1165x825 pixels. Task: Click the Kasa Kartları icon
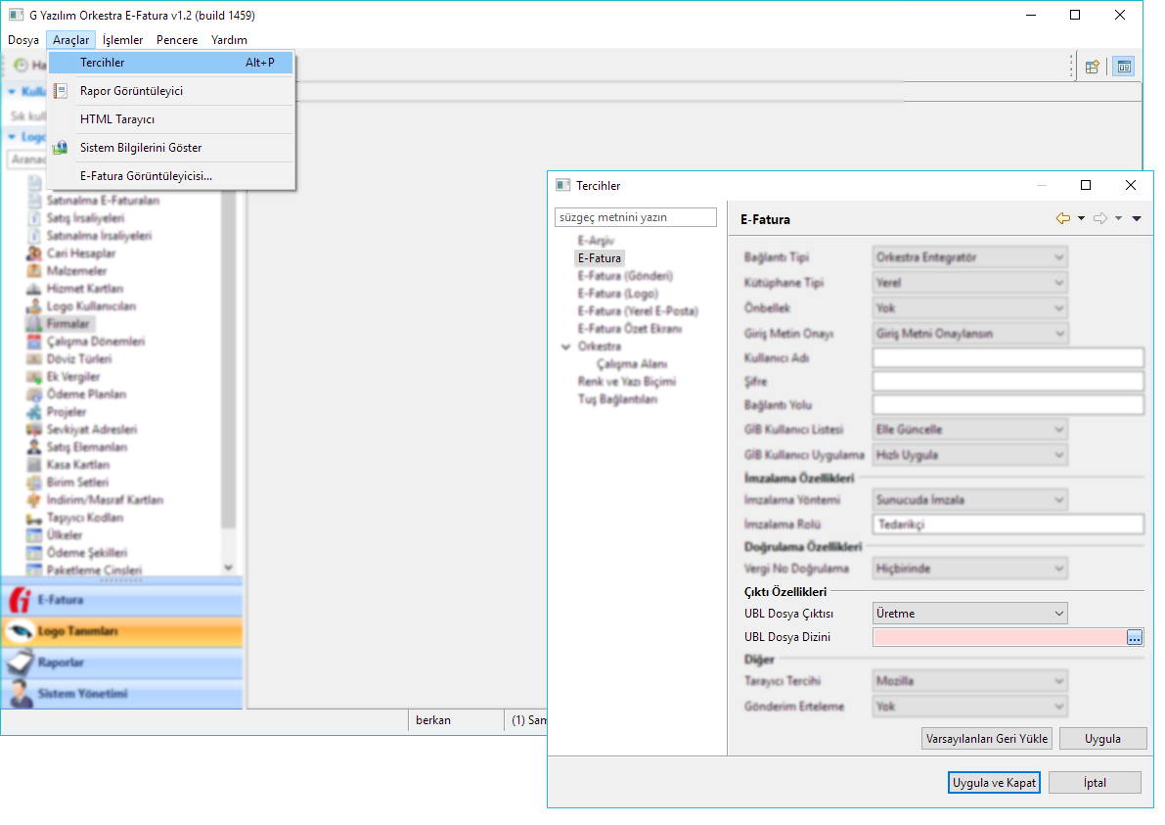click(x=33, y=465)
